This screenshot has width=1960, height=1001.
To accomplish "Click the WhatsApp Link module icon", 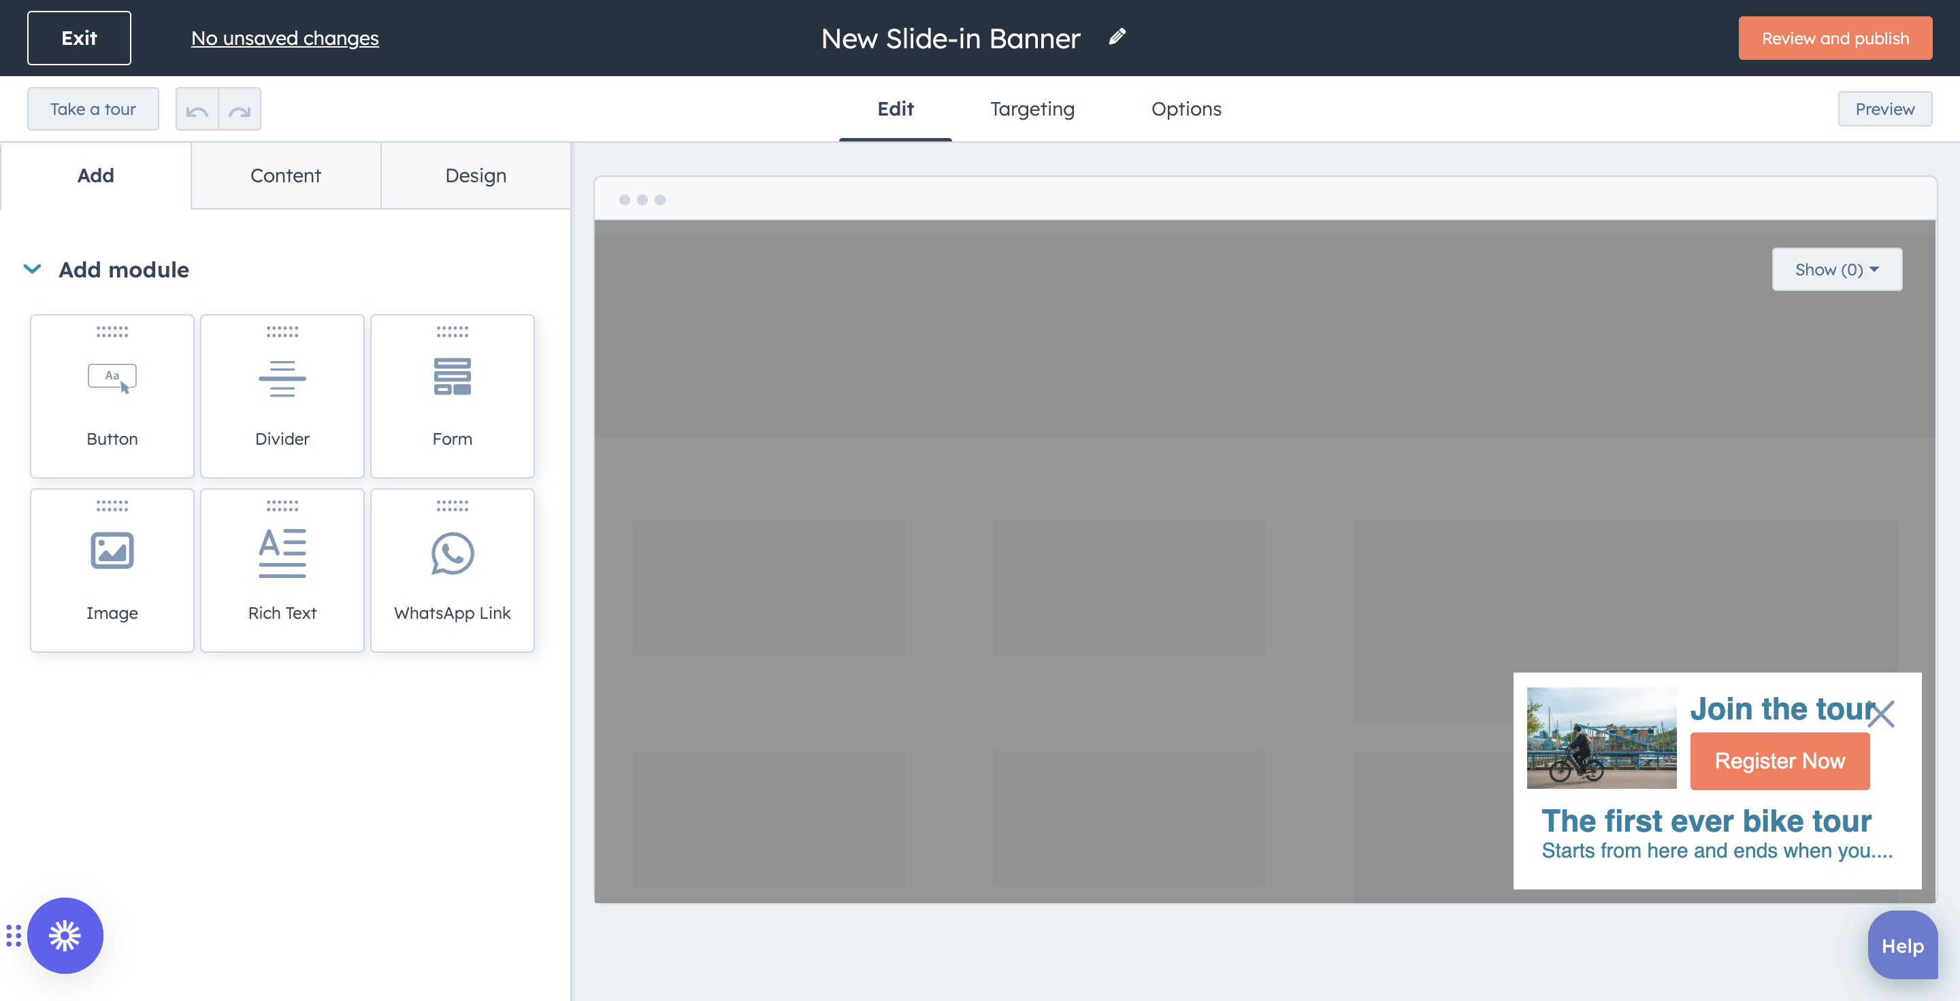I will point(451,552).
